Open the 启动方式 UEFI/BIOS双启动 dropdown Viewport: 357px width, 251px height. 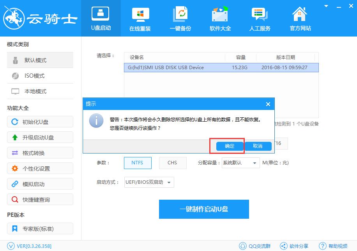149,182
